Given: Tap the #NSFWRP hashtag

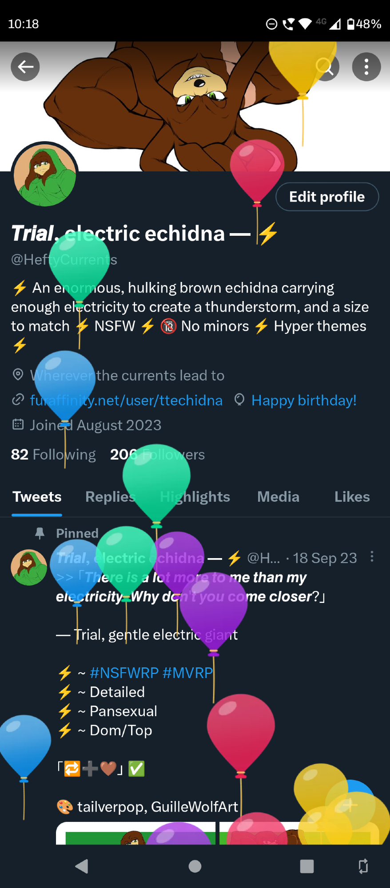Looking at the screenshot, I should tap(124, 673).
